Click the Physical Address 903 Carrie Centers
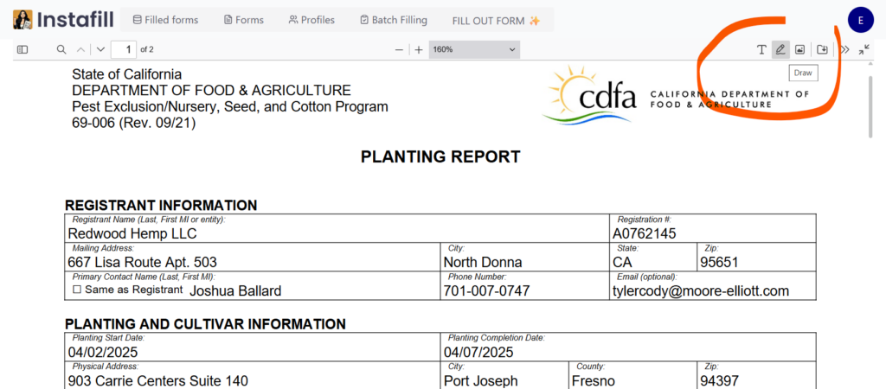This screenshot has height=389, width=886. click(253, 381)
